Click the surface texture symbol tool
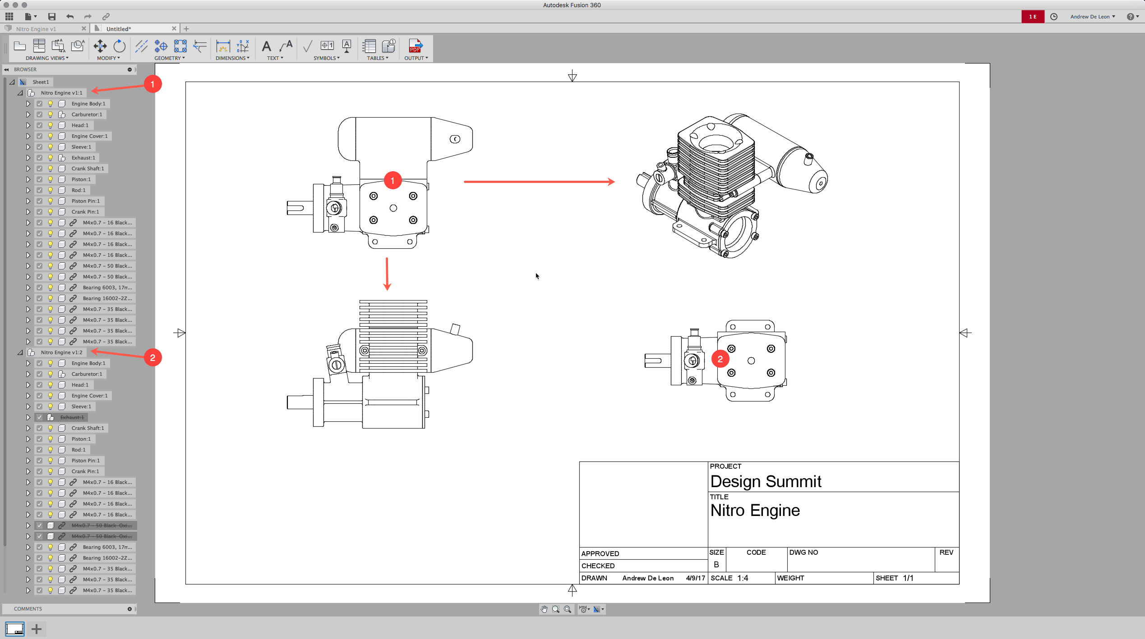This screenshot has width=1145, height=639. pyautogui.click(x=307, y=46)
